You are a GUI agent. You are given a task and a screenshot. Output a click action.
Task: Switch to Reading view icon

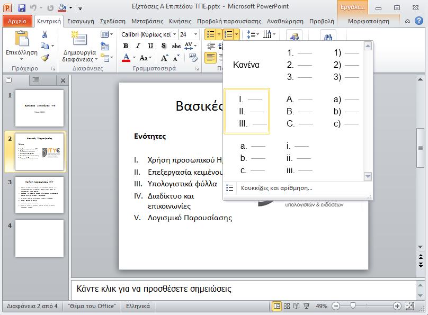point(297,306)
